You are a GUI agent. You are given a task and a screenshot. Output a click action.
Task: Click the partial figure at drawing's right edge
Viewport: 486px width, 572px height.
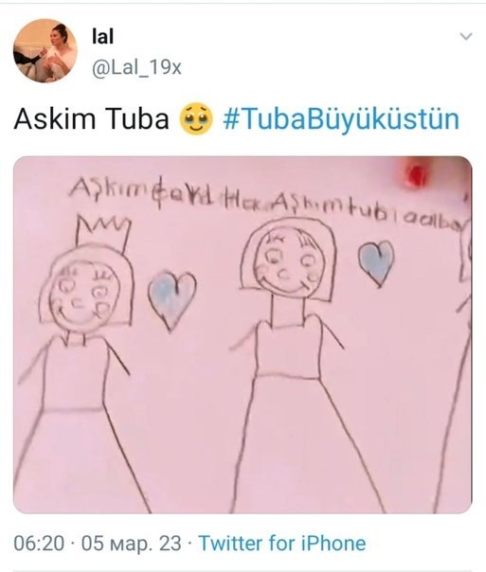tap(458, 365)
